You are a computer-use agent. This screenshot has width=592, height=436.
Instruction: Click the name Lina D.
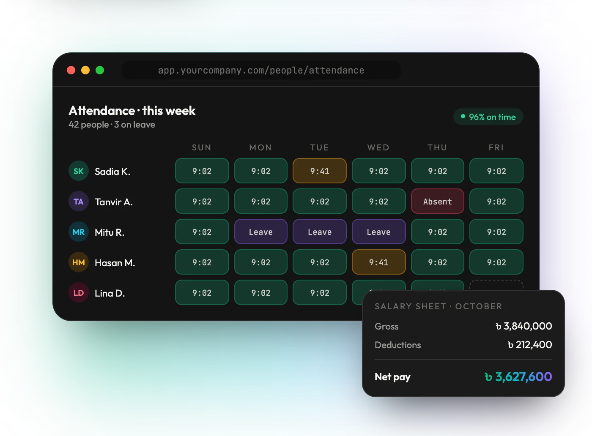pos(110,293)
